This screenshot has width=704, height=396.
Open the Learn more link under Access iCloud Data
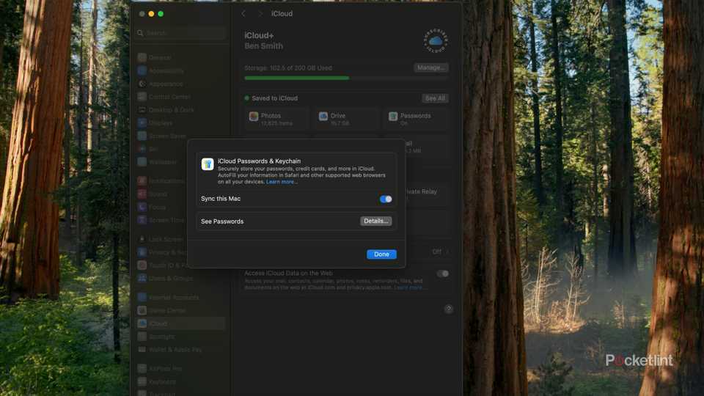tap(409, 287)
